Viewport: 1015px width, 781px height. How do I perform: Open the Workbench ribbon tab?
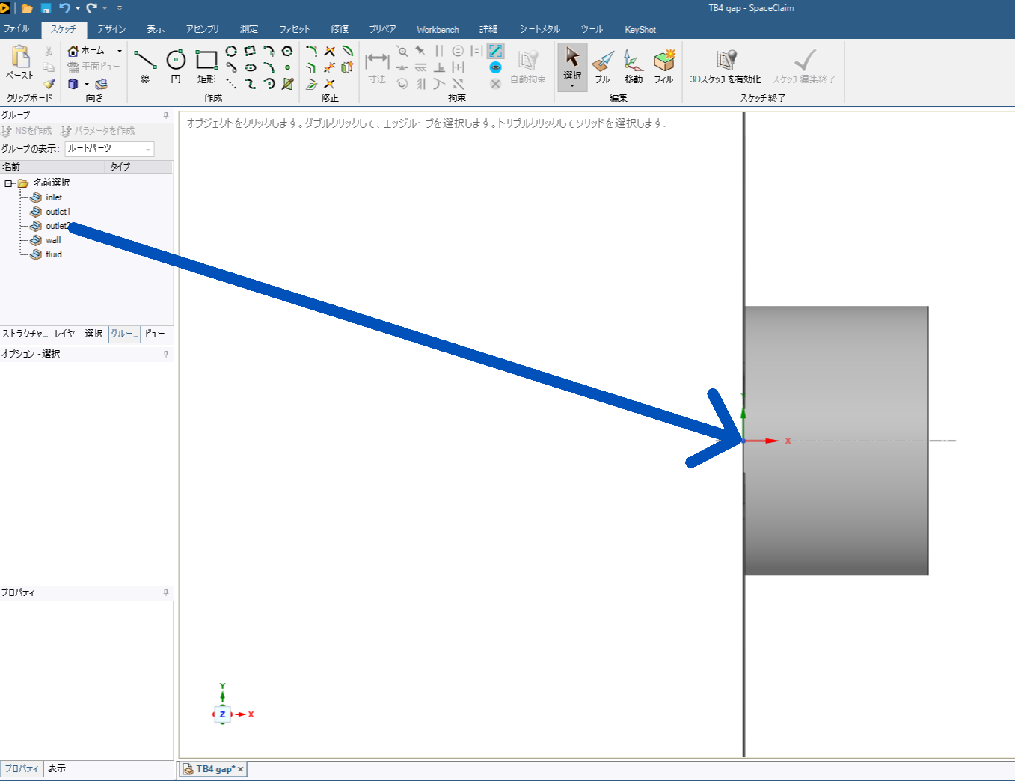click(438, 30)
